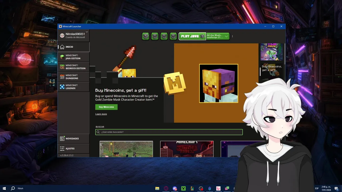Open Opera GX browser from the taskbar
Viewport: 342px width, 192px height.
(166, 189)
